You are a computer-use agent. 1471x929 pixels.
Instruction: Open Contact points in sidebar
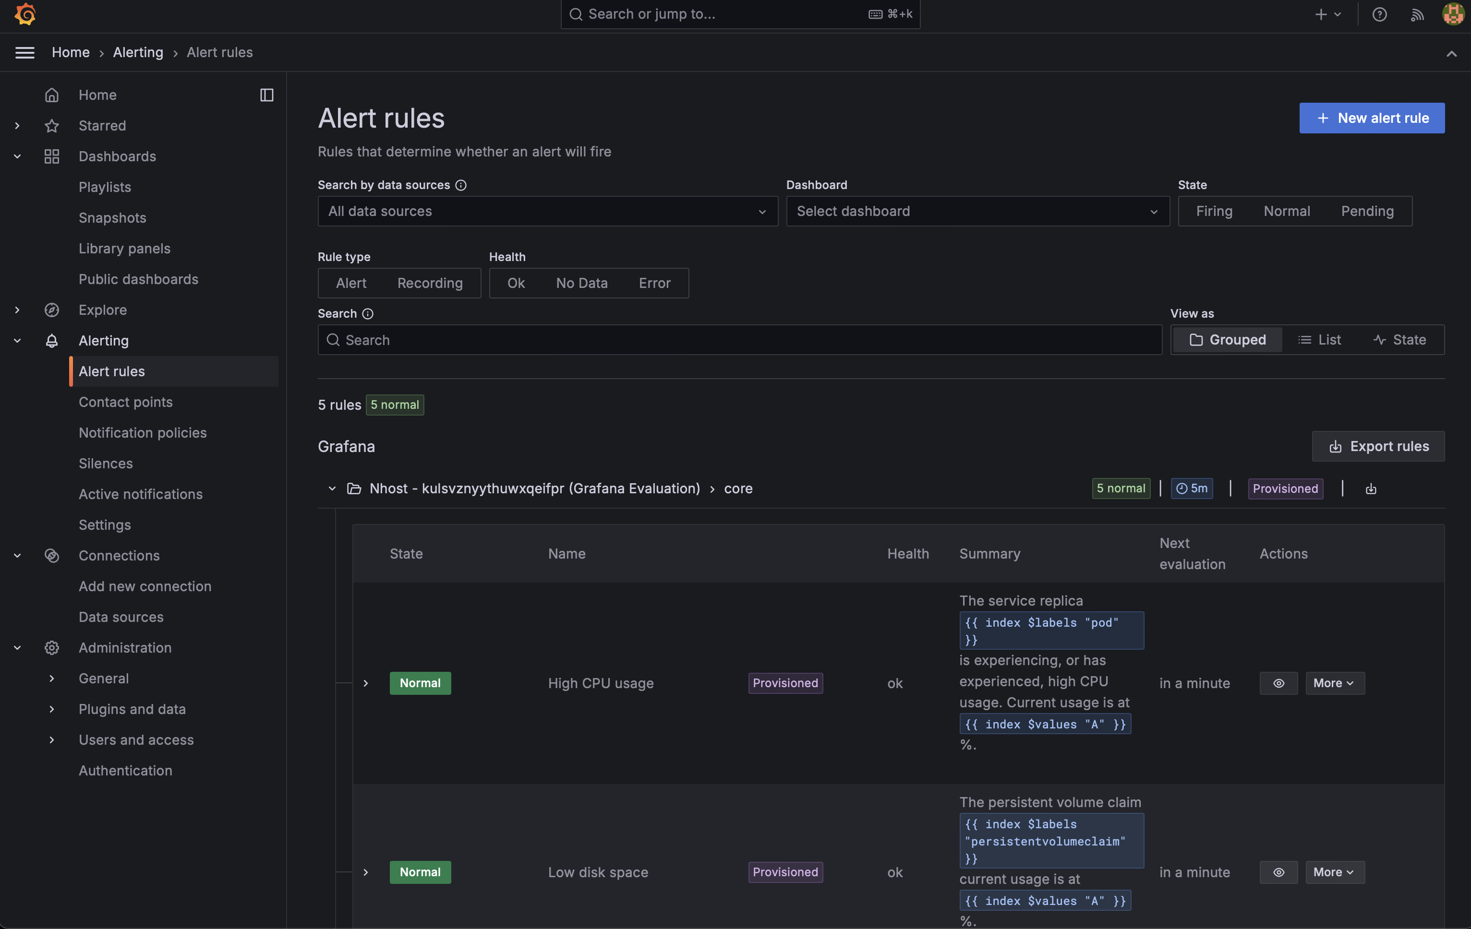(x=125, y=402)
